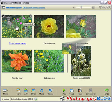Select the yellow rose close-up thumbnail

click(x=49, y=26)
